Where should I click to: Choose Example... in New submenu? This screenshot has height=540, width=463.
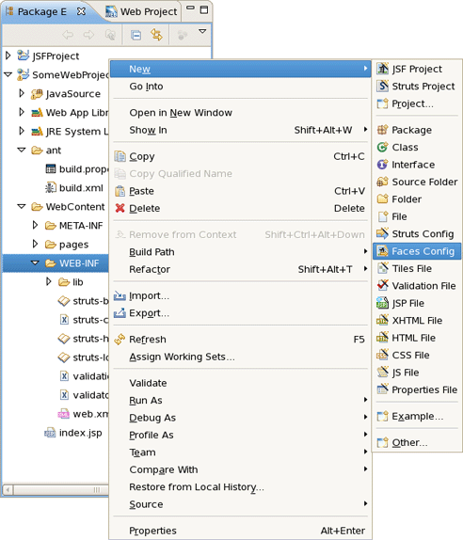[417, 416]
